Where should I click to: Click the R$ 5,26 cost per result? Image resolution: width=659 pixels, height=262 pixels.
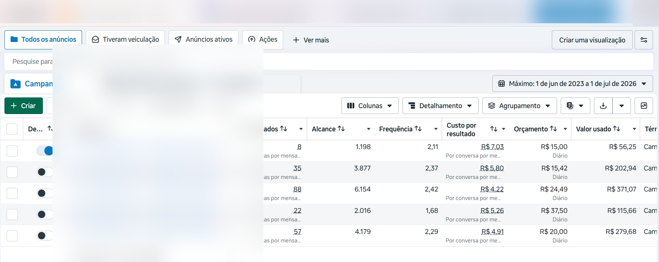[x=492, y=211]
